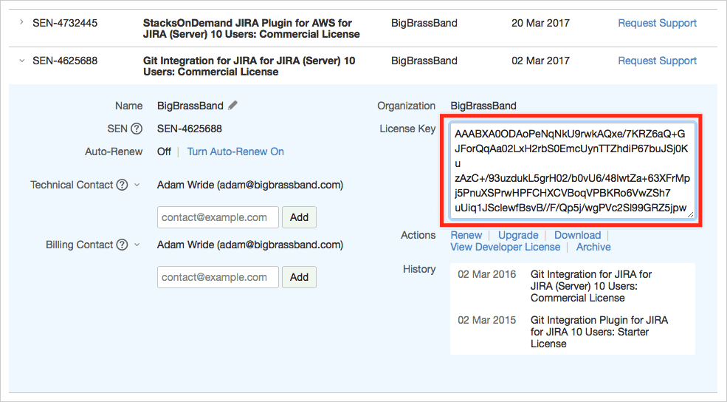Click the Billing Contact email input field

coord(218,277)
